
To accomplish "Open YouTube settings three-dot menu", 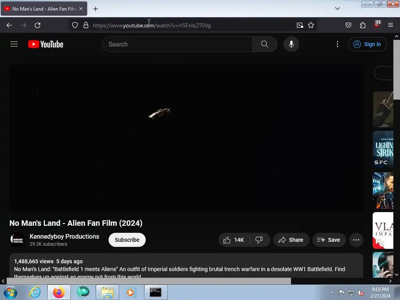I will pos(337,44).
